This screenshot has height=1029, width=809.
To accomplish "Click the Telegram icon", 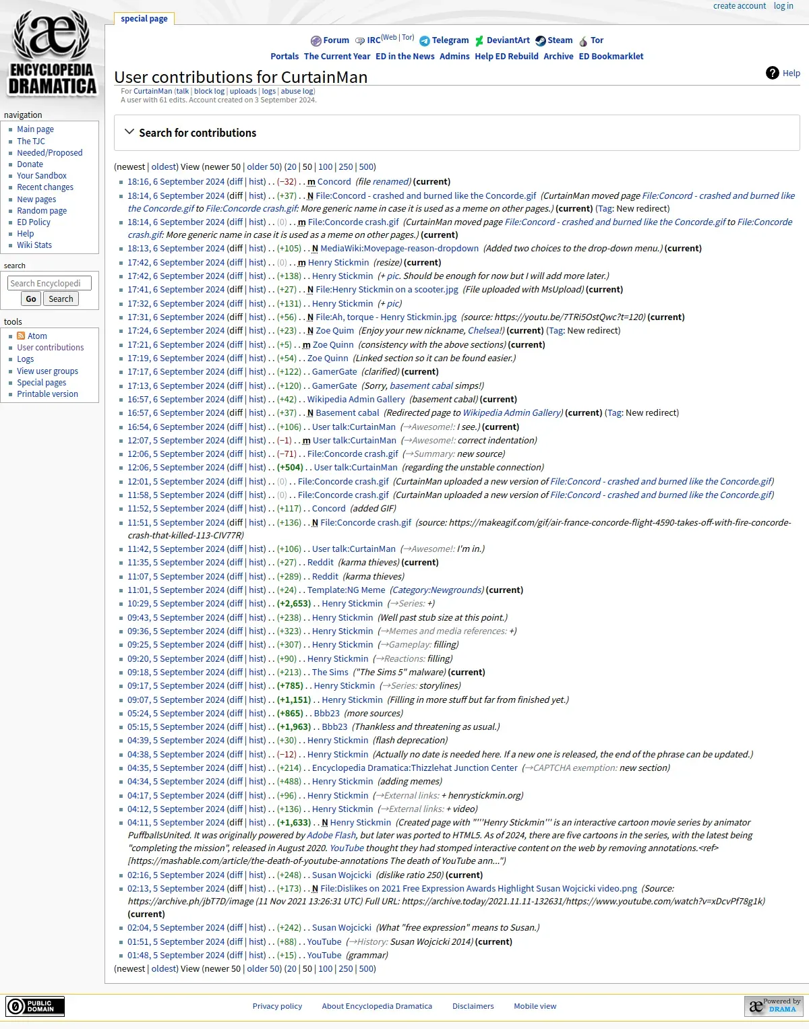I will [x=425, y=41].
